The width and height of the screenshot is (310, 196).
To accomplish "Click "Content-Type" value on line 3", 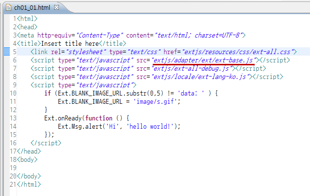I will point(100,35).
